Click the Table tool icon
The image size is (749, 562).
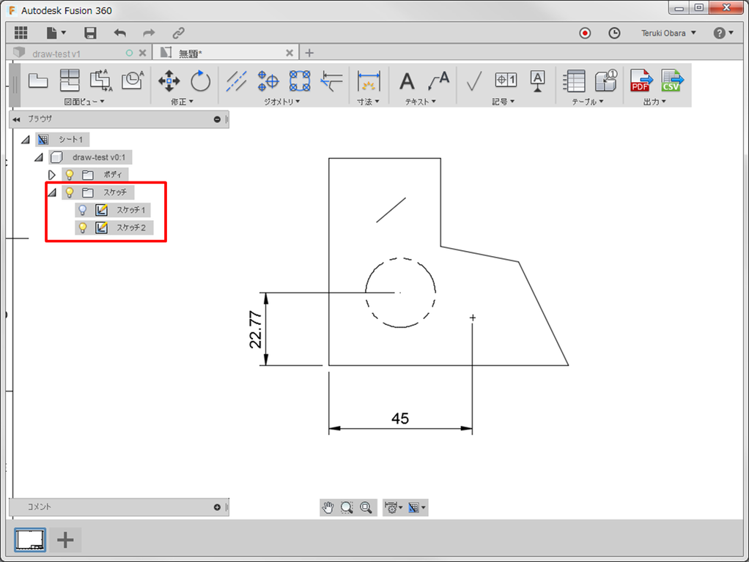574,80
